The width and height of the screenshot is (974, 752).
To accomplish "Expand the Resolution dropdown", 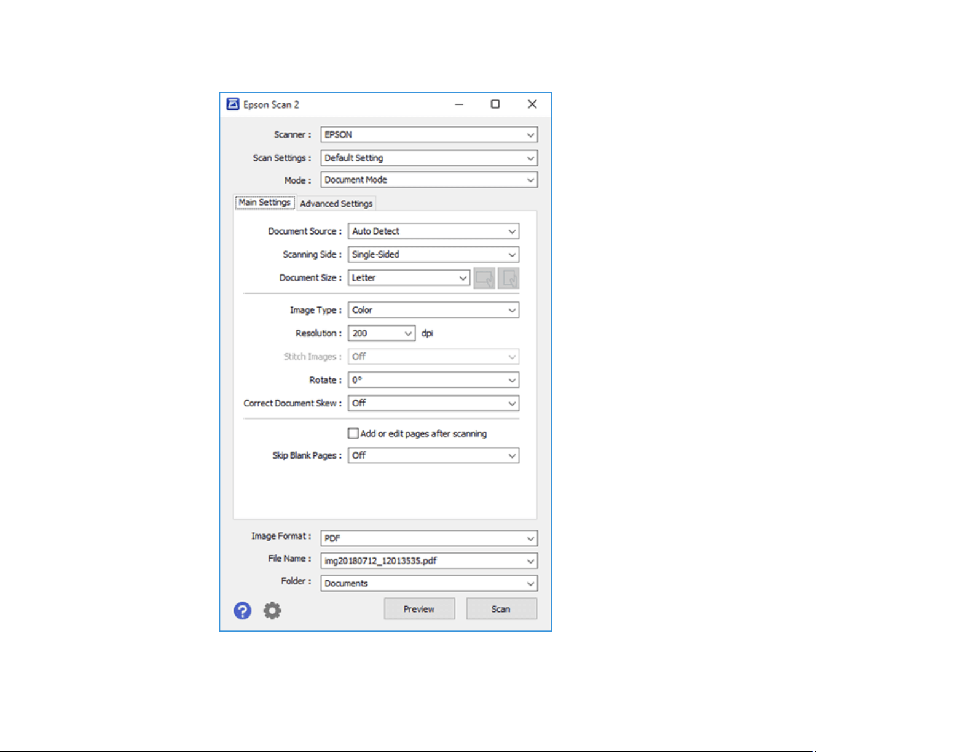I will click(x=382, y=333).
